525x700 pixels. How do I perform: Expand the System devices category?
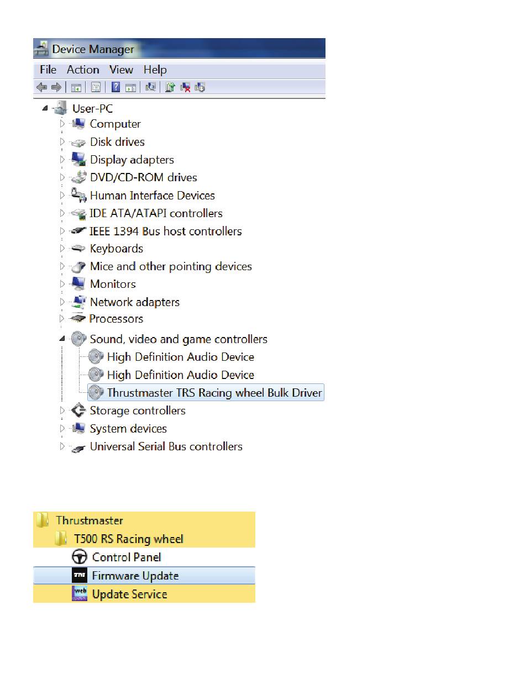(x=62, y=429)
